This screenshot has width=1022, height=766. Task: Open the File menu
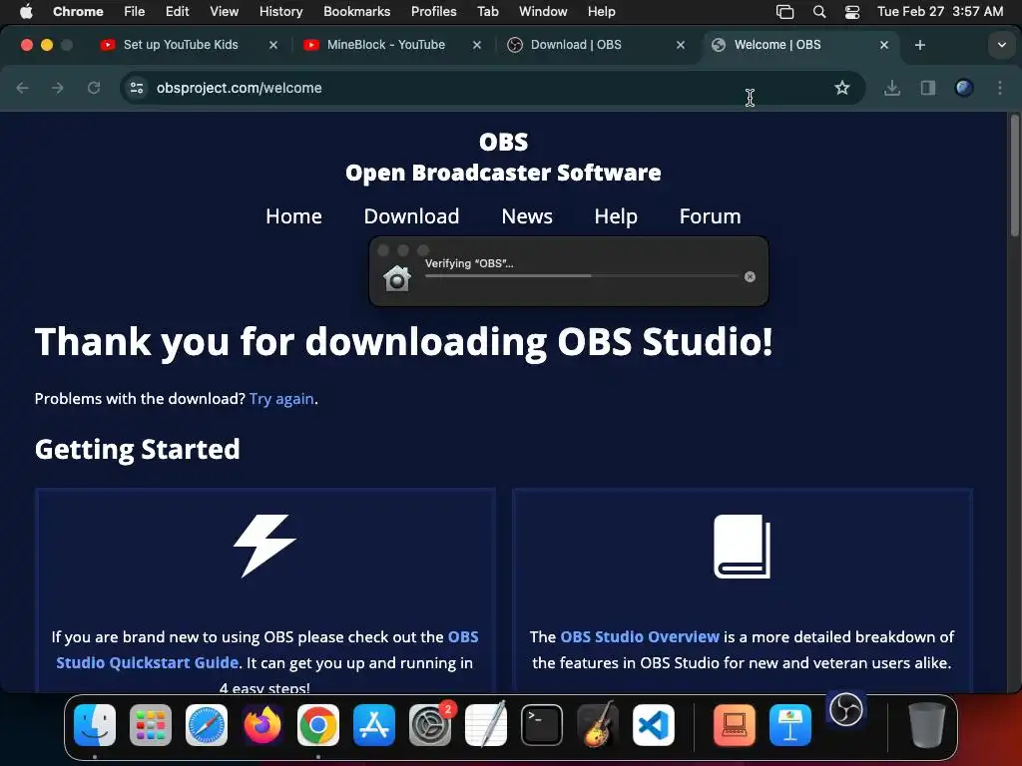[x=135, y=11]
